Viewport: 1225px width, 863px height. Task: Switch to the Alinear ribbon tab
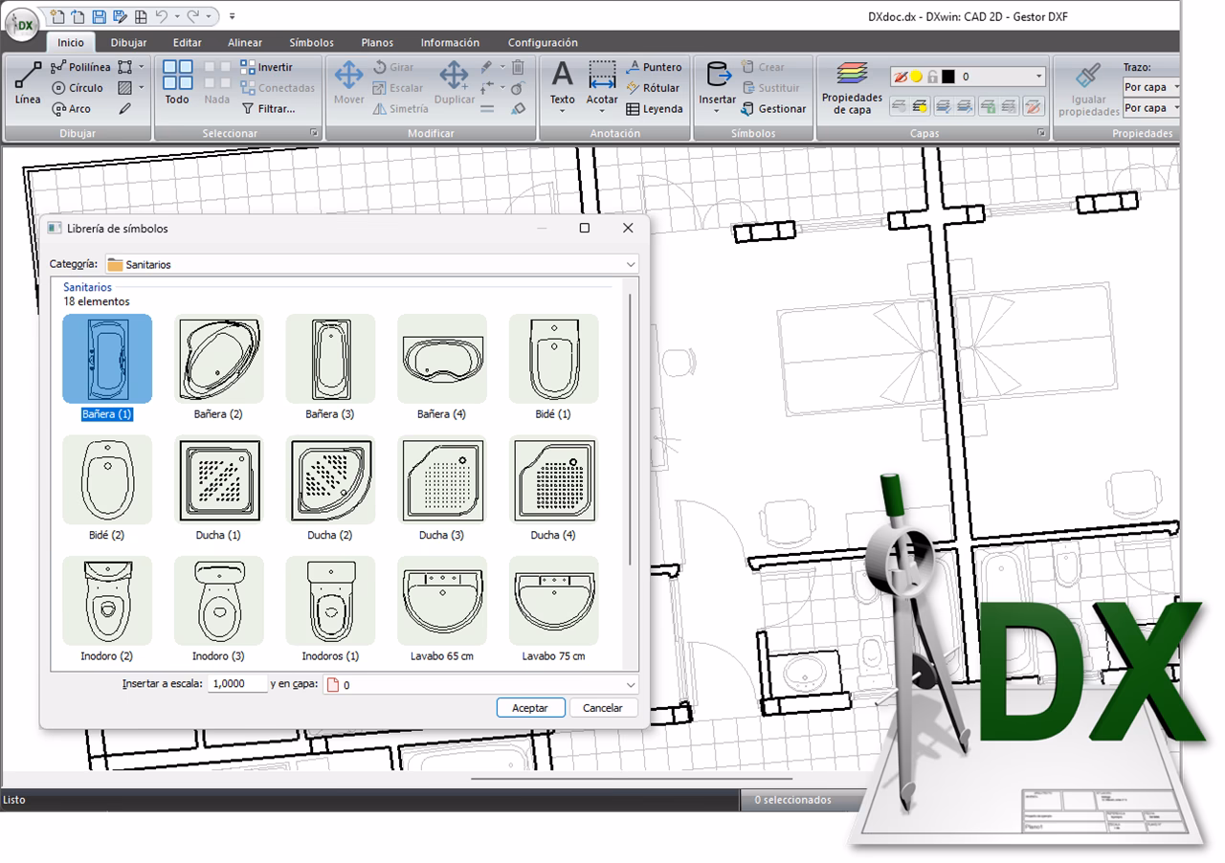245,42
